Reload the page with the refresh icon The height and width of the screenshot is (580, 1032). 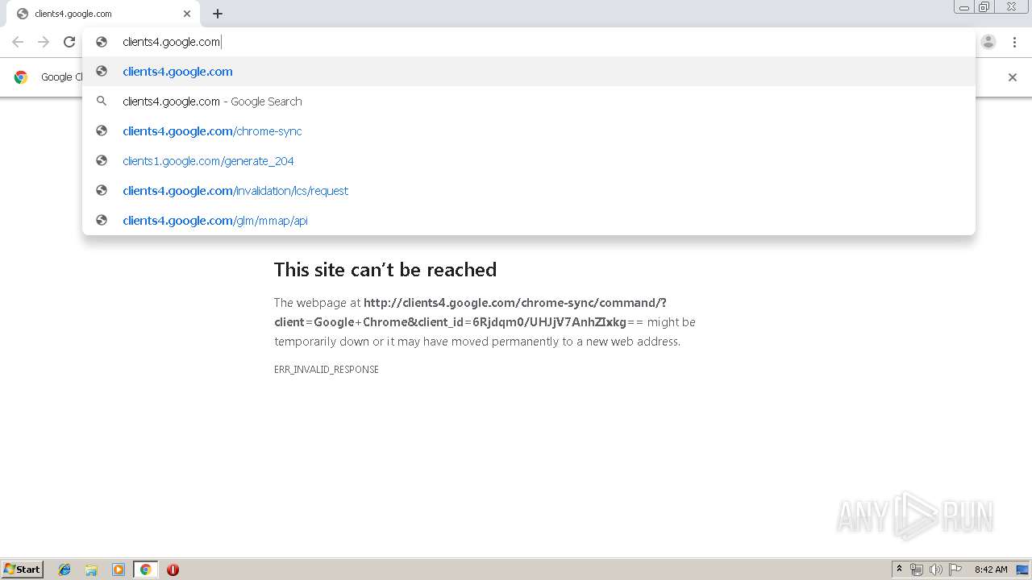point(69,42)
